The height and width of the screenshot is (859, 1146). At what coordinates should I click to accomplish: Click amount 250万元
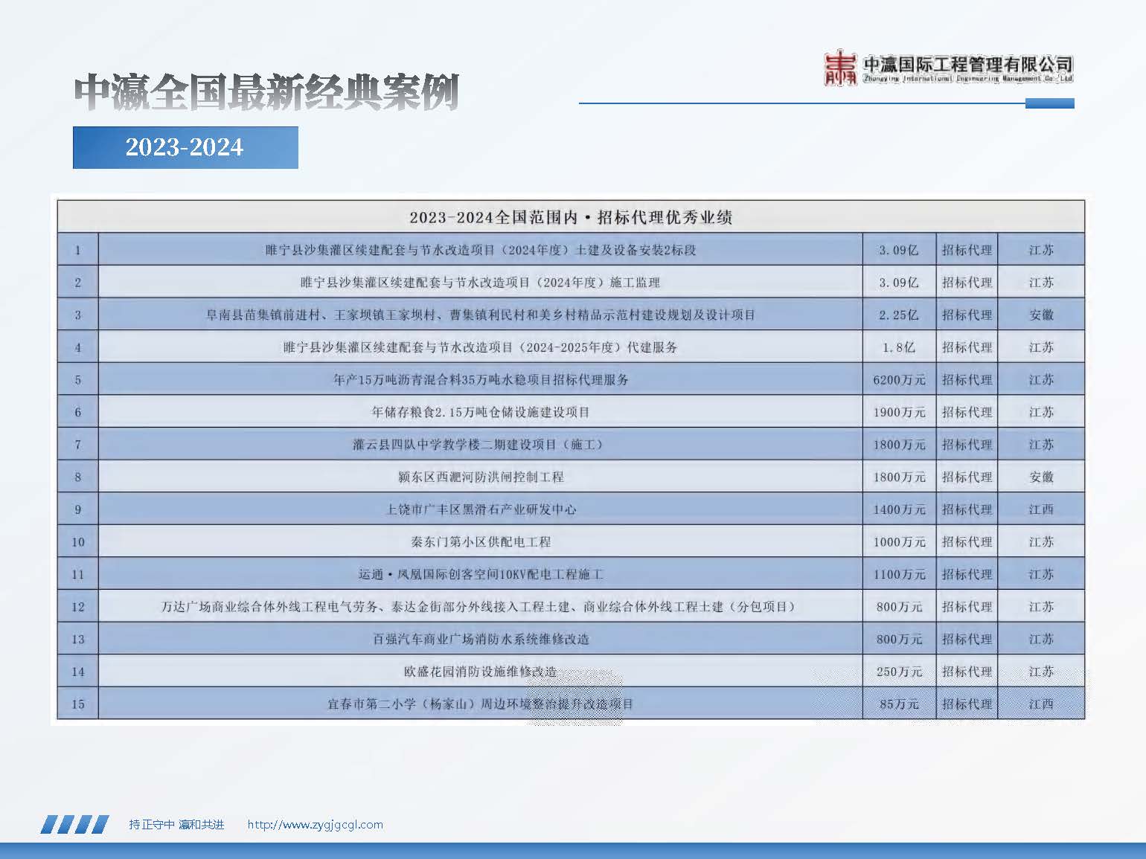(899, 672)
